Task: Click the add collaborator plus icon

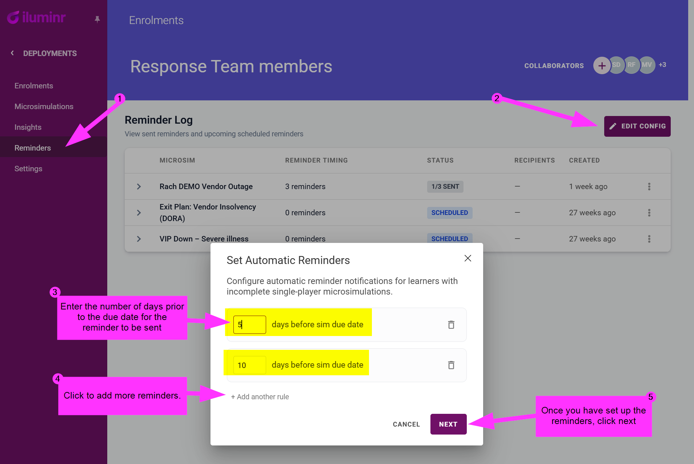Action: click(602, 66)
